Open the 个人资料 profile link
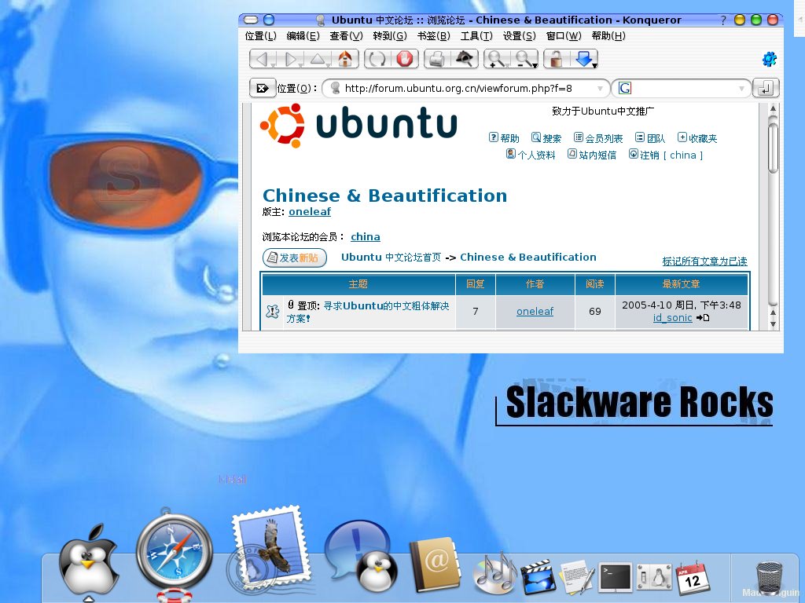The width and height of the screenshot is (805, 603). [531, 155]
